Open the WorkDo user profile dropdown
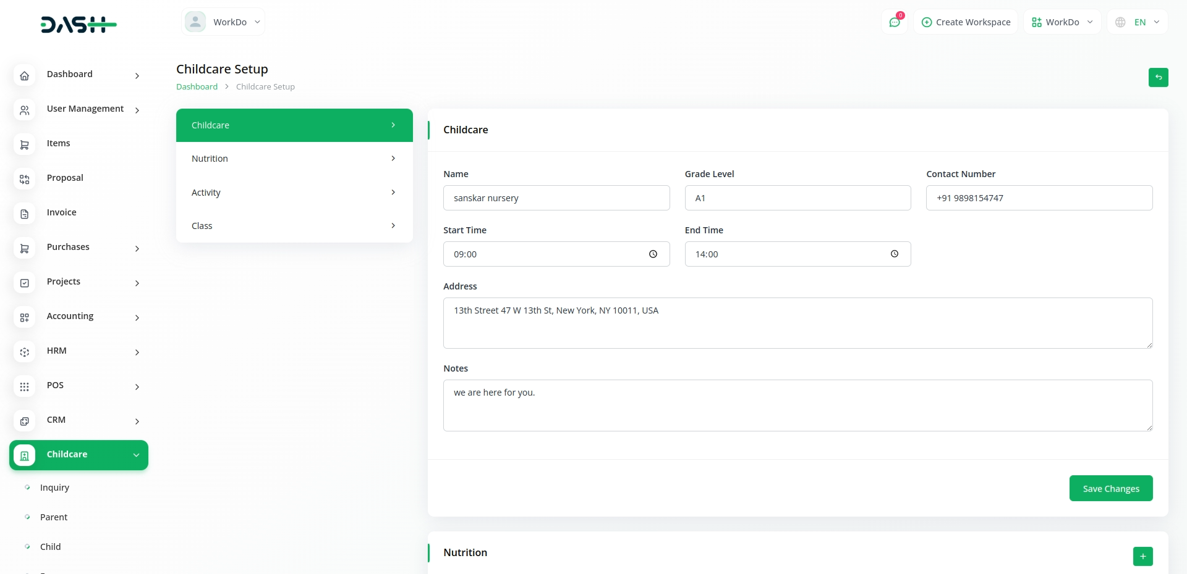The height and width of the screenshot is (574, 1187). click(223, 22)
